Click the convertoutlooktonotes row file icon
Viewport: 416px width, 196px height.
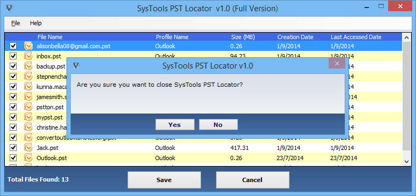[28, 138]
